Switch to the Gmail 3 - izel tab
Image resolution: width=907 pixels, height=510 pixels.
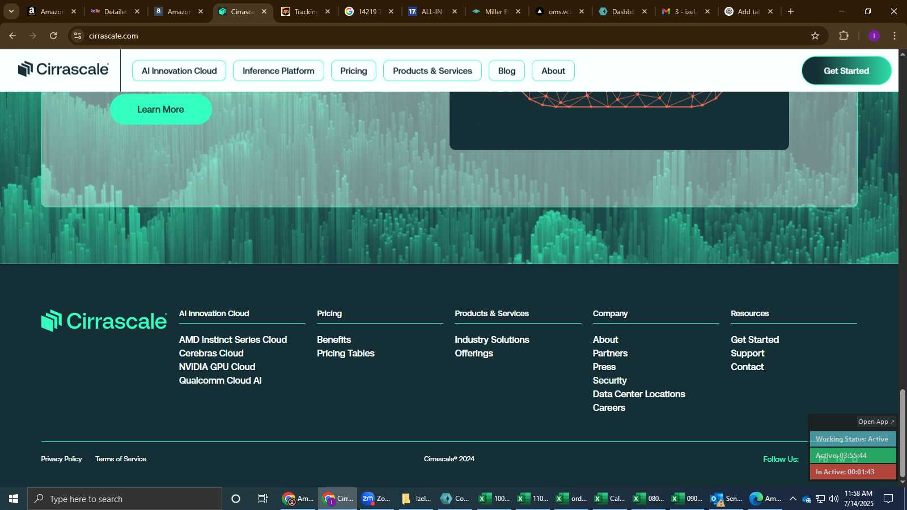(x=686, y=11)
